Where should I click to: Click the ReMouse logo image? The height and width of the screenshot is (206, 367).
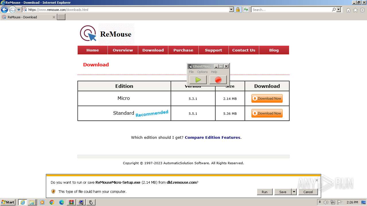tap(106, 34)
